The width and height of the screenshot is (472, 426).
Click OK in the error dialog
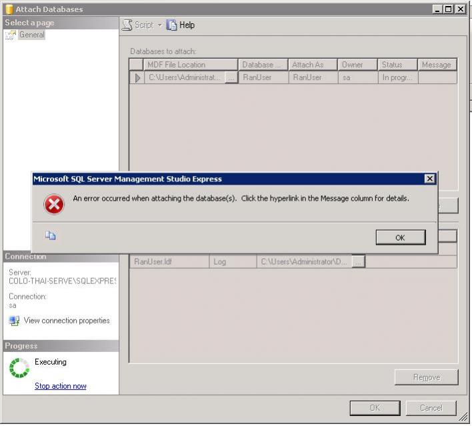point(401,237)
